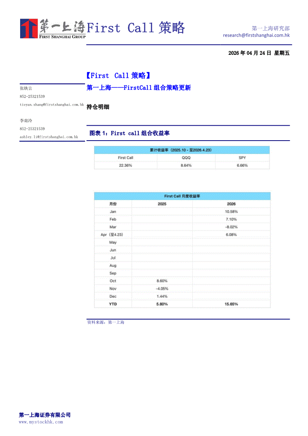
Task: Click the SPY return value 6.66%
Action: click(x=242, y=165)
